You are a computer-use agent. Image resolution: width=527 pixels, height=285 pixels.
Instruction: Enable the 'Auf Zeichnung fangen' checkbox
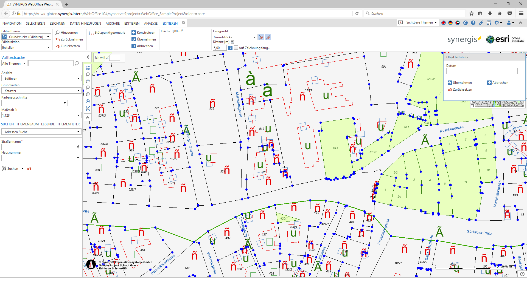(236, 48)
